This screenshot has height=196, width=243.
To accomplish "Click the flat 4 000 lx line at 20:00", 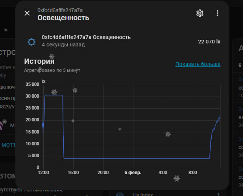I will pyautogui.click(x=103, y=158).
